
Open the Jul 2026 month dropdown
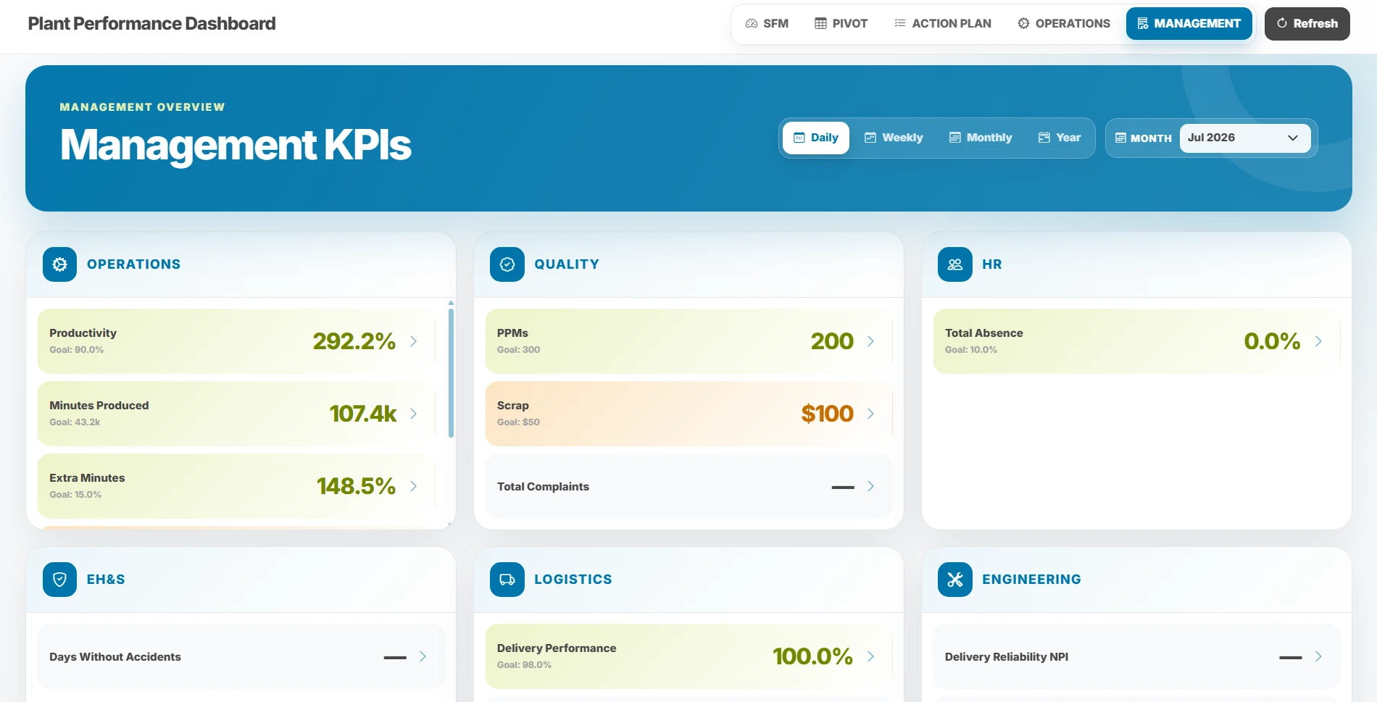click(x=1245, y=138)
